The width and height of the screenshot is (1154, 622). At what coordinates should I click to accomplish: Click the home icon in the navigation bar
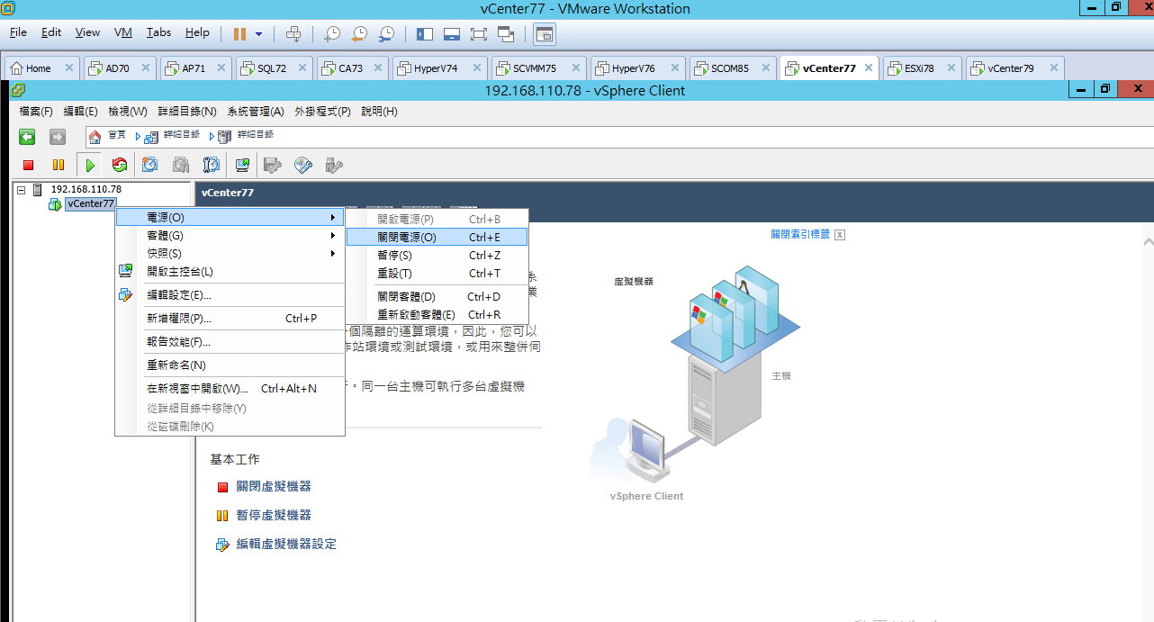point(95,137)
